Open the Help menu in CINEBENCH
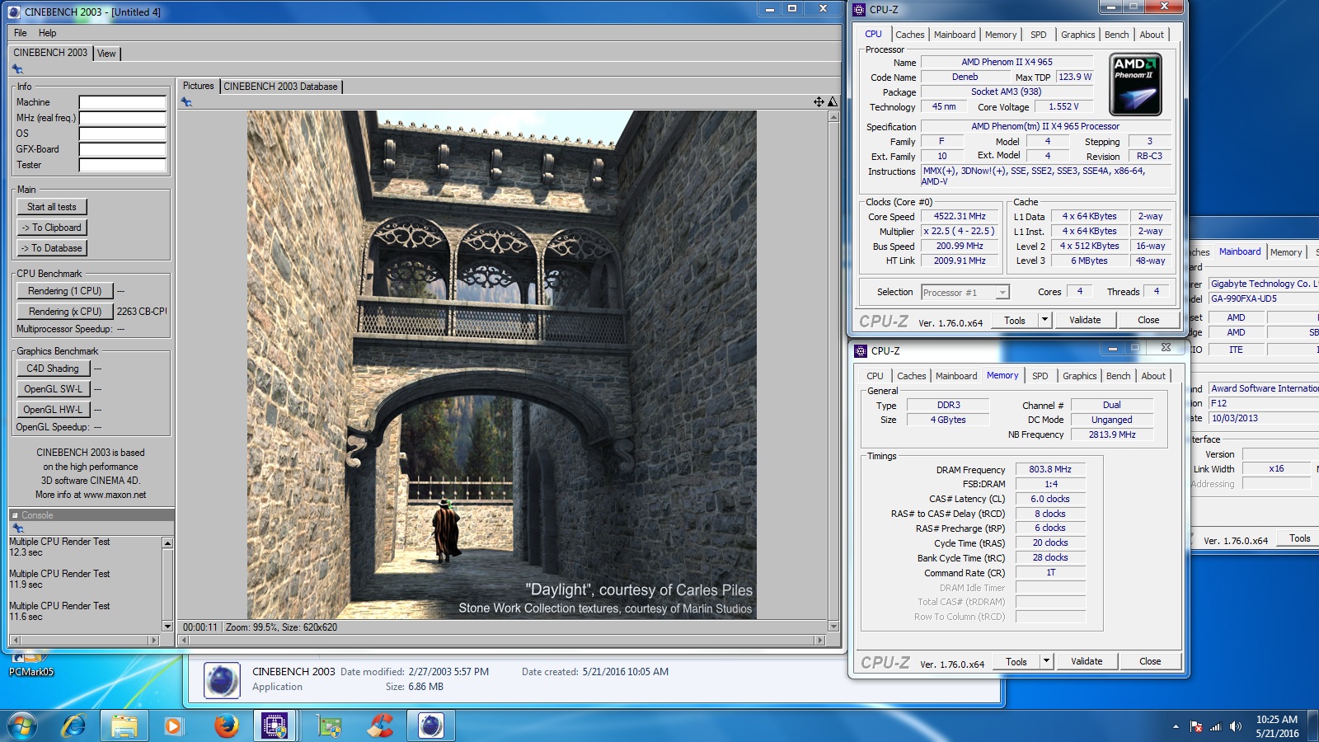This screenshot has height=742, width=1319. [x=48, y=33]
